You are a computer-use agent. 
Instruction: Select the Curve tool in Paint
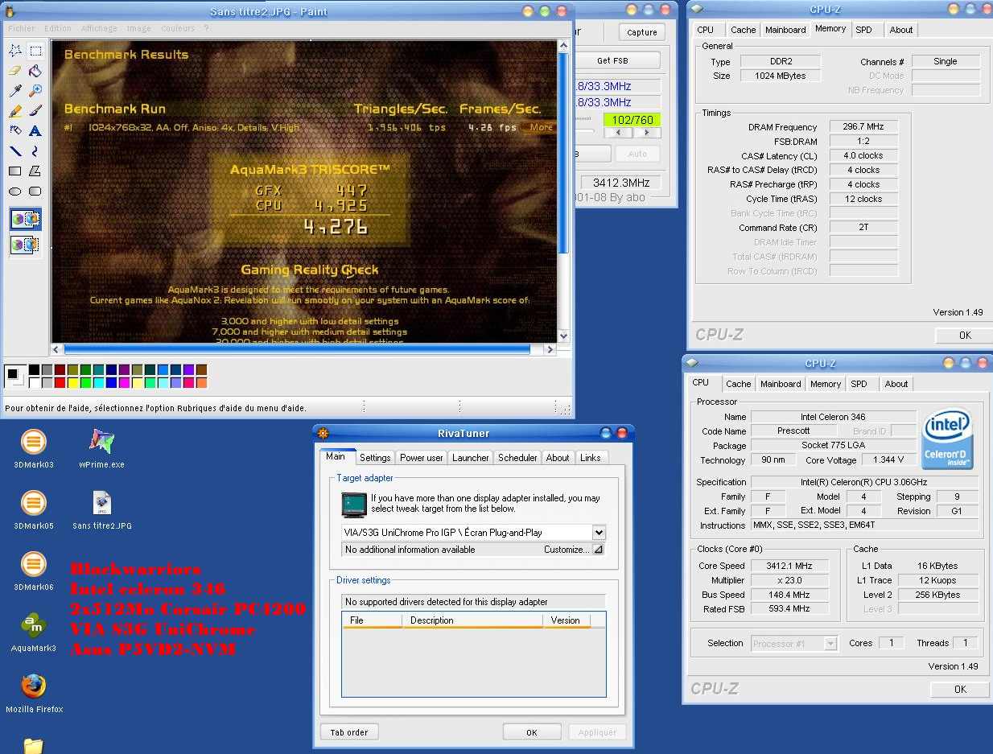35,150
